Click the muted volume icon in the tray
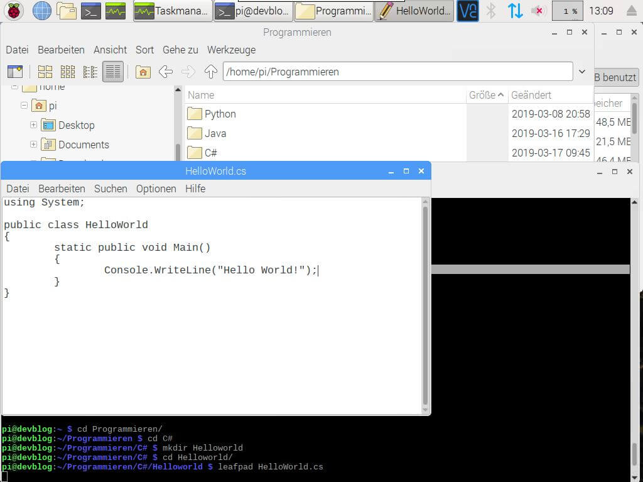The height and width of the screenshot is (482, 643). (x=538, y=11)
